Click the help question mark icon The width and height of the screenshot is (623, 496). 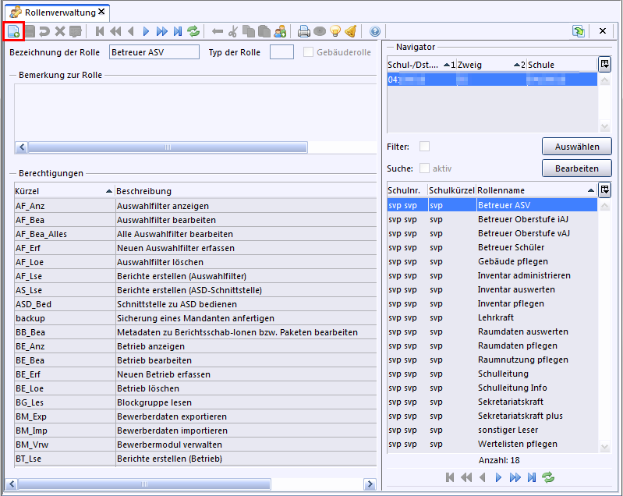pos(374,31)
